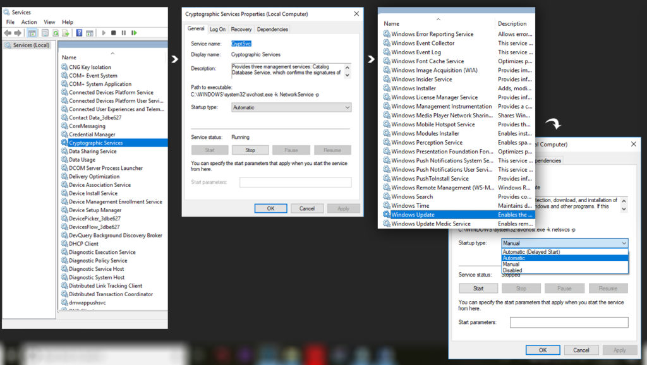Viewport: 647px width, 365px height.
Task: Stop Cryptographic Services with the Stop button
Action: point(250,150)
